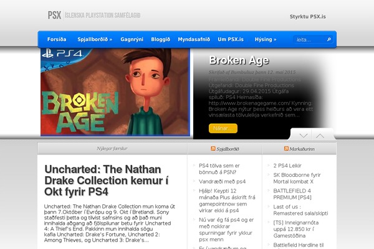Open Myndasafnið gallery page

[x=194, y=39]
